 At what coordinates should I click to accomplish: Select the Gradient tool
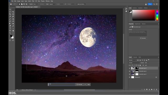(x=10, y=23)
